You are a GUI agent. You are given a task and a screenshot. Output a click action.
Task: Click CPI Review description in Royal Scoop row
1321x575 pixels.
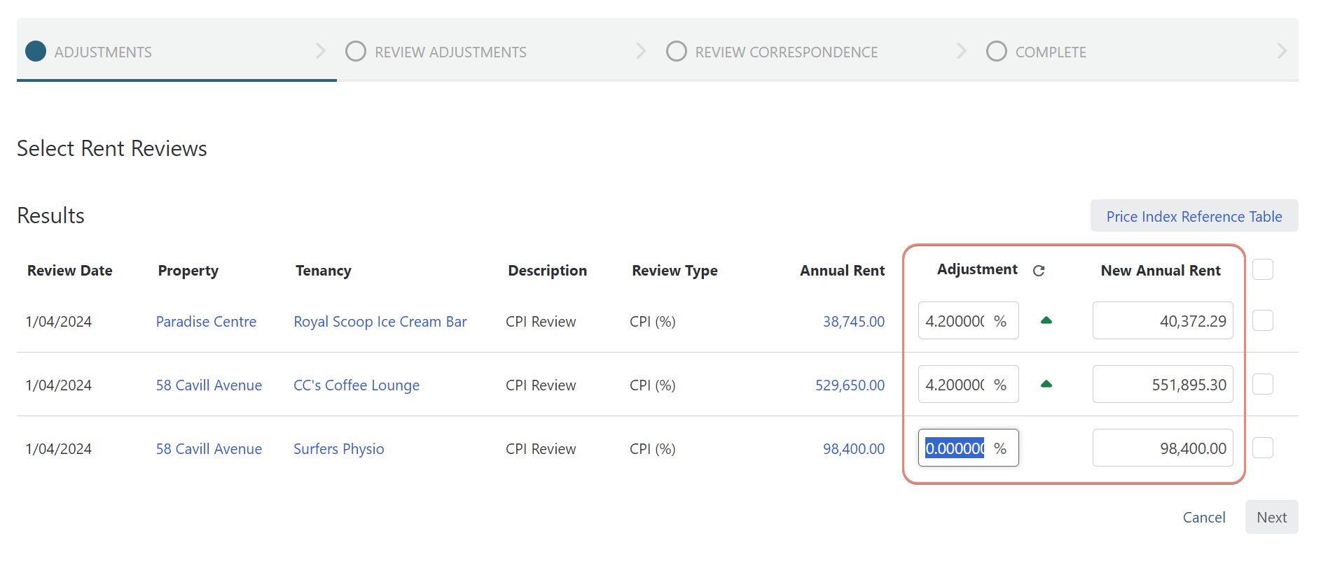(541, 322)
